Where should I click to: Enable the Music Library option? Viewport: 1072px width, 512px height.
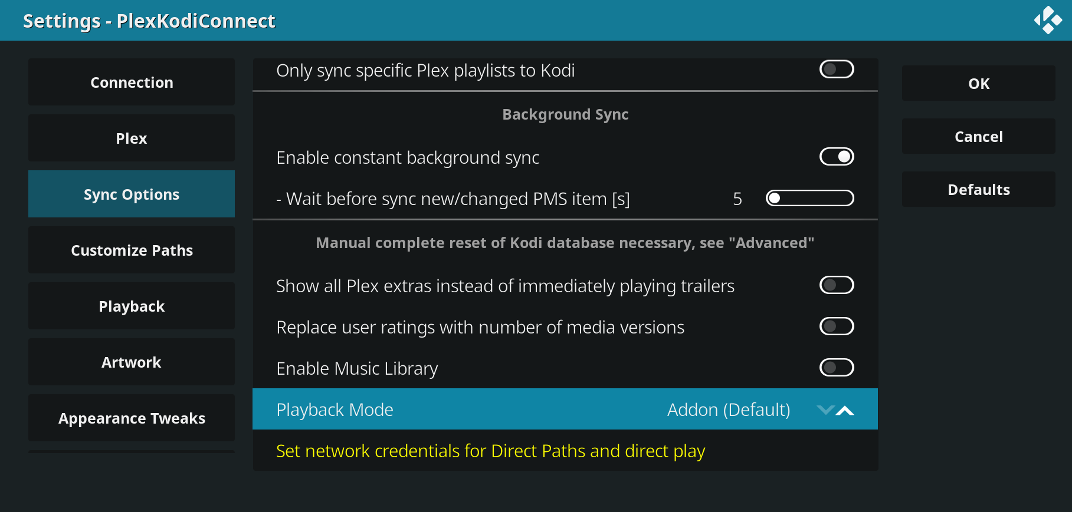tap(836, 367)
